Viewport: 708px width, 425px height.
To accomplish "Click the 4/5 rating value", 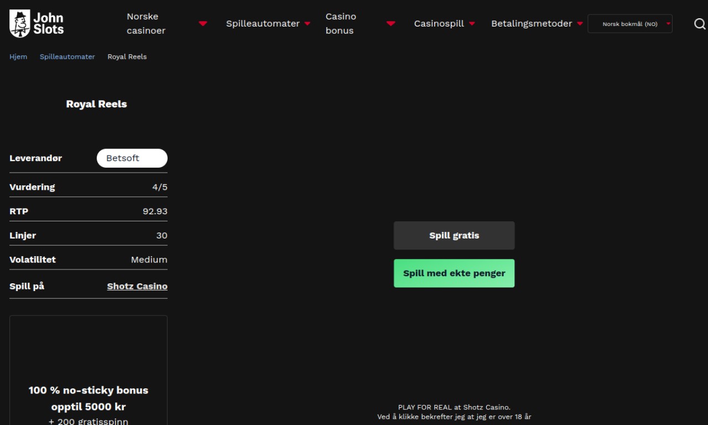I will [x=160, y=187].
